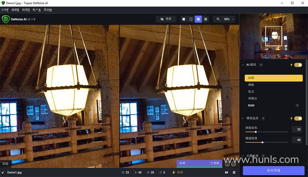The width and height of the screenshot is (308, 177).
Task: Click the C: 0 color value
Action: click(x=162, y=173)
